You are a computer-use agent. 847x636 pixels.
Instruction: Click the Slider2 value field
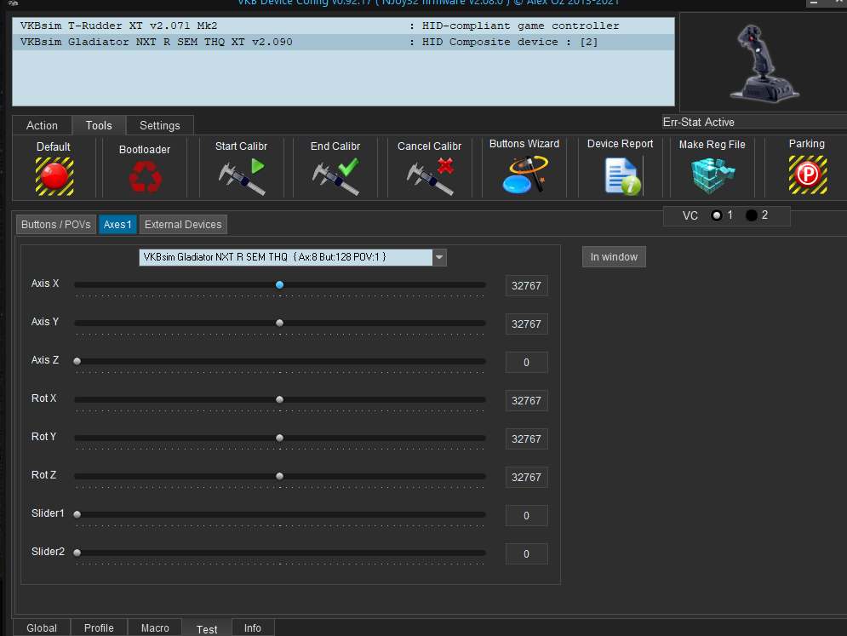pyautogui.click(x=527, y=554)
